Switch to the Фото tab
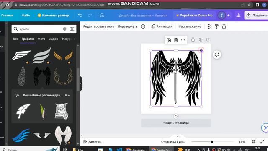Image resolution: width=268 pixels, height=151 pixels. (x=41, y=39)
